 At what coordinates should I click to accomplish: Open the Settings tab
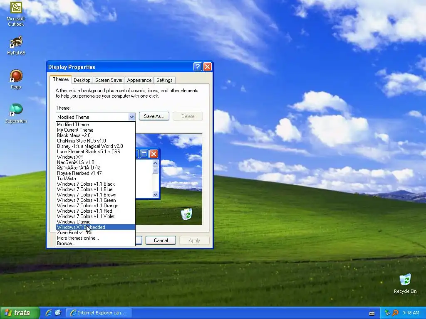click(x=164, y=80)
